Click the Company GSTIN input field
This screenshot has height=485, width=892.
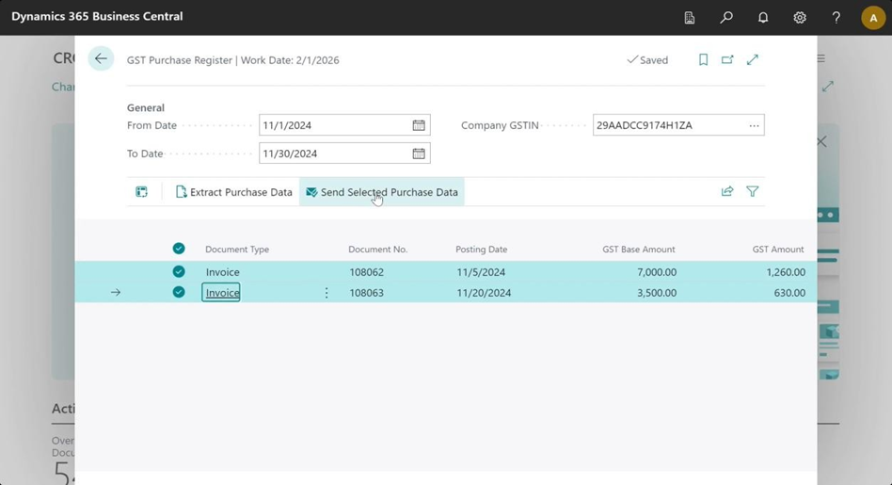click(667, 125)
